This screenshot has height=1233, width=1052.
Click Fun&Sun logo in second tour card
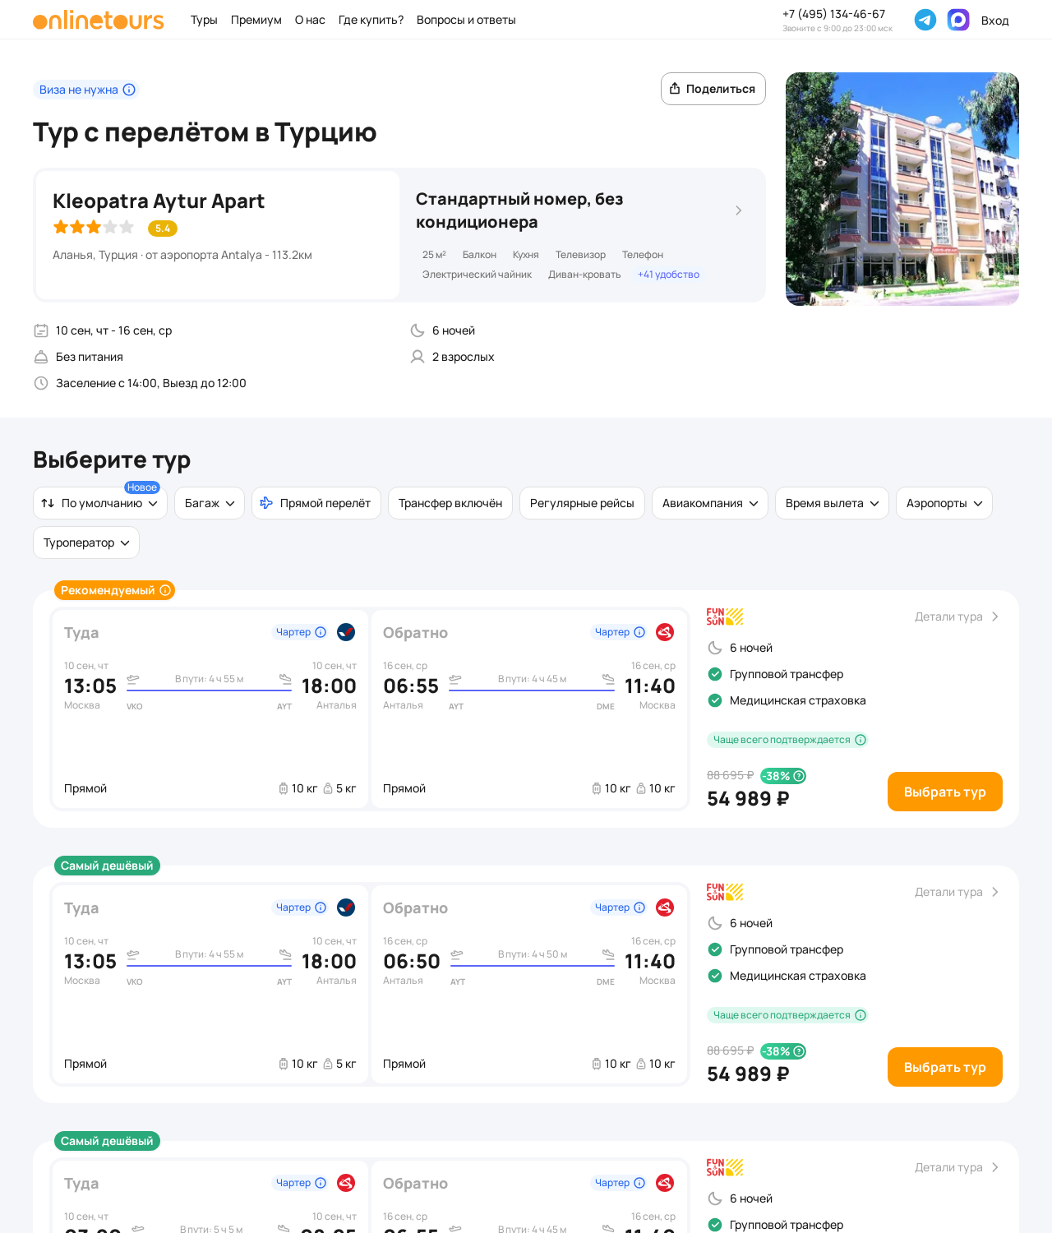click(725, 892)
